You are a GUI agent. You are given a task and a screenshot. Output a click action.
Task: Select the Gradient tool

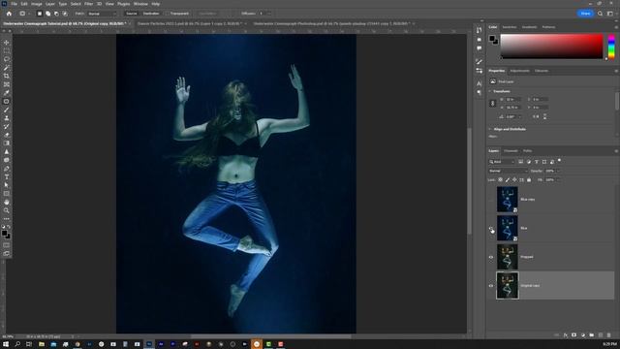(x=7, y=143)
